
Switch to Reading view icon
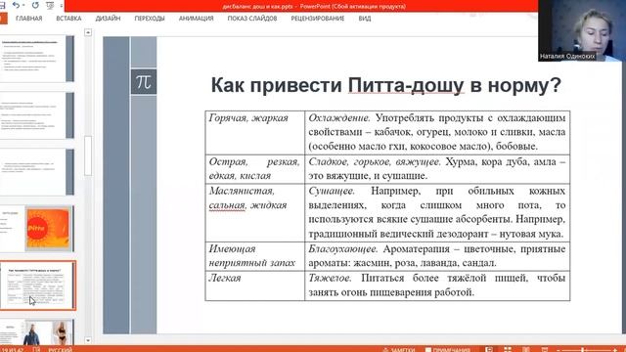coord(526,349)
